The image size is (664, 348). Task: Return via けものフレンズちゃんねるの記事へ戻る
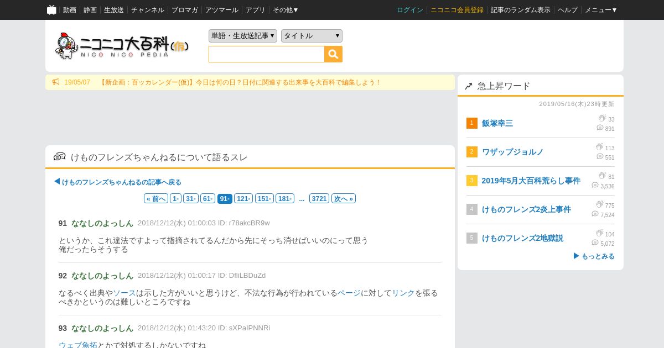point(117,182)
